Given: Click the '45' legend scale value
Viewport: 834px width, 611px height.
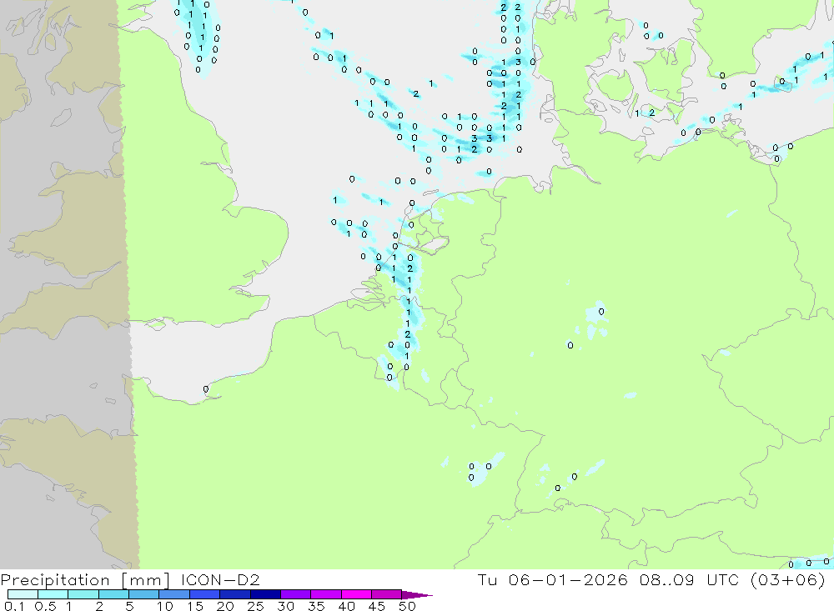Looking at the screenshot, I should coord(377,606).
